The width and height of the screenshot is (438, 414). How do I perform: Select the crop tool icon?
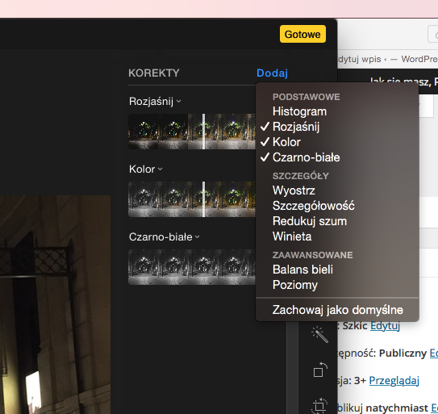(319, 405)
